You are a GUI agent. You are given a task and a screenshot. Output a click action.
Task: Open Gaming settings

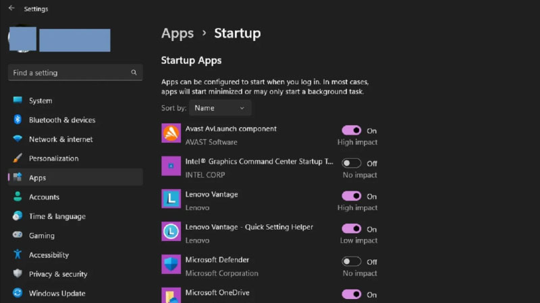(76, 235)
